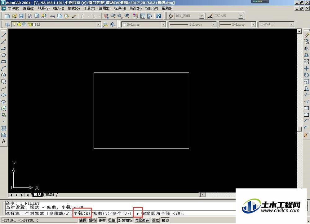Select the Ellipse tool

pyautogui.click(x=3, y=95)
